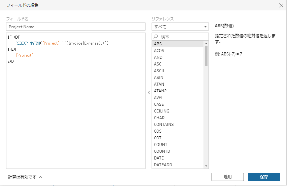Screen dimensions: 287x186
Task: Edit the Project Name field name box
Action: (75, 27)
